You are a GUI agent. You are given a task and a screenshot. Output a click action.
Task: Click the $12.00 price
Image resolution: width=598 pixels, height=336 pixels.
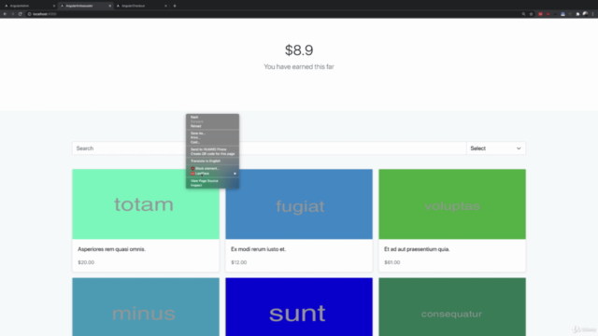tap(239, 262)
